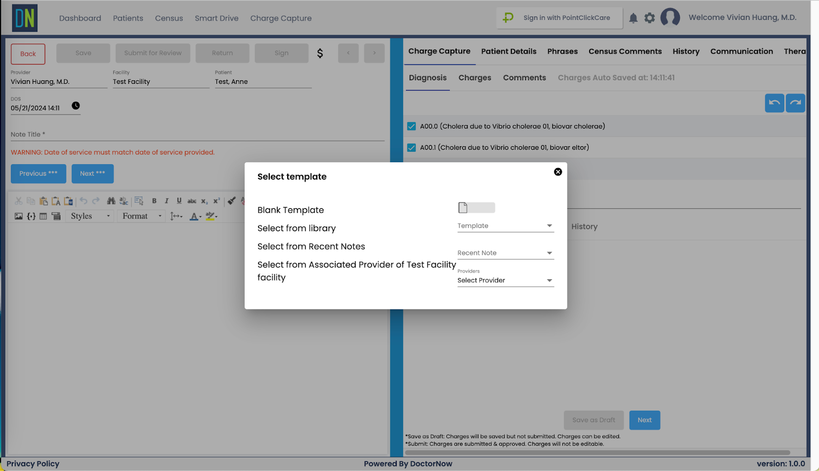Click the redo arrow in Charge Capture
The width and height of the screenshot is (819, 471).
coord(795,103)
